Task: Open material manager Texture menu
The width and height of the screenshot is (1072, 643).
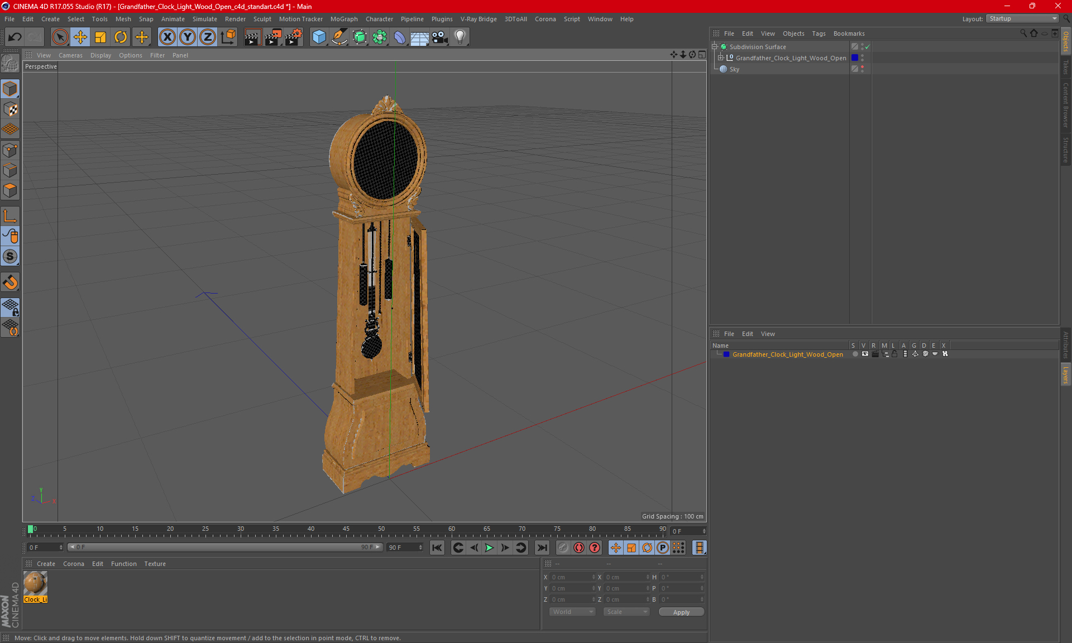Action: pyautogui.click(x=155, y=564)
